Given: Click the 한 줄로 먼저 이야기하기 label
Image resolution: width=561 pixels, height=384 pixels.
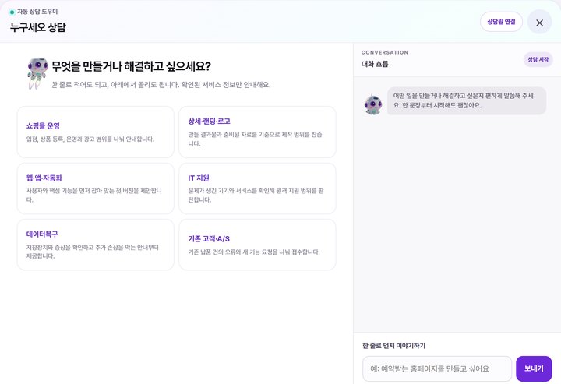Looking at the screenshot, I should tap(394, 345).
